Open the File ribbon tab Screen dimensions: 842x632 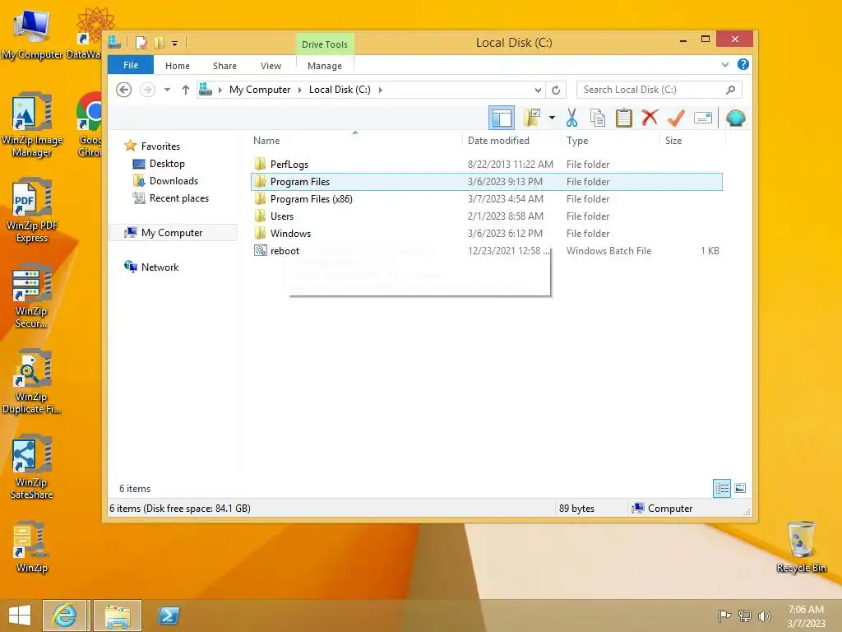(131, 65)
